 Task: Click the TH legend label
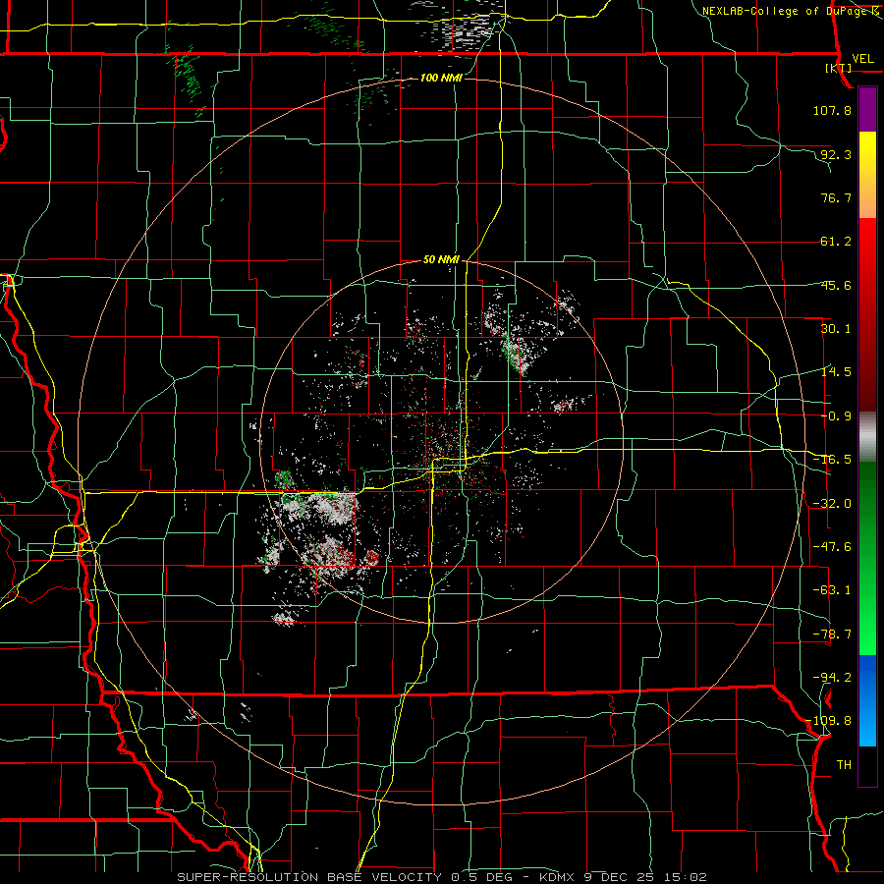tap(844, 765)
